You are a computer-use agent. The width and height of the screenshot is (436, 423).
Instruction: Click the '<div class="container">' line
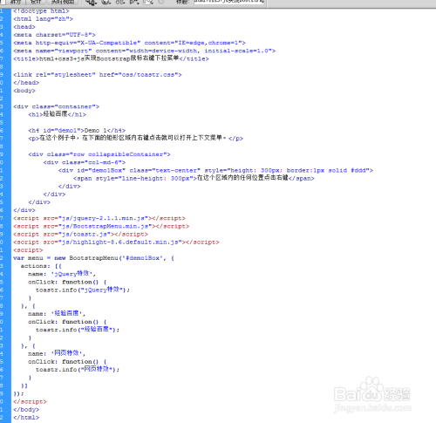pos(56,106)
